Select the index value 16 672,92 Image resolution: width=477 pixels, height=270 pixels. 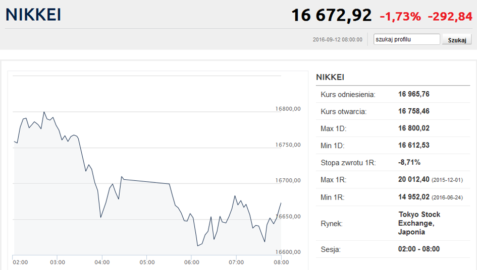click(x=332, y=15)
